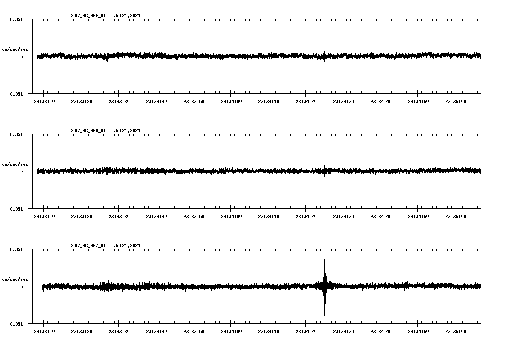Click the zero baseline label on HNN axis
The height and width of the screenshot is (345, 508).
22,172
